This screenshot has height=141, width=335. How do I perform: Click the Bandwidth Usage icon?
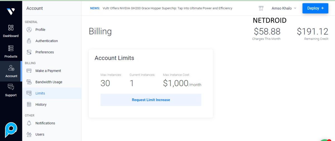click(29, 82)
